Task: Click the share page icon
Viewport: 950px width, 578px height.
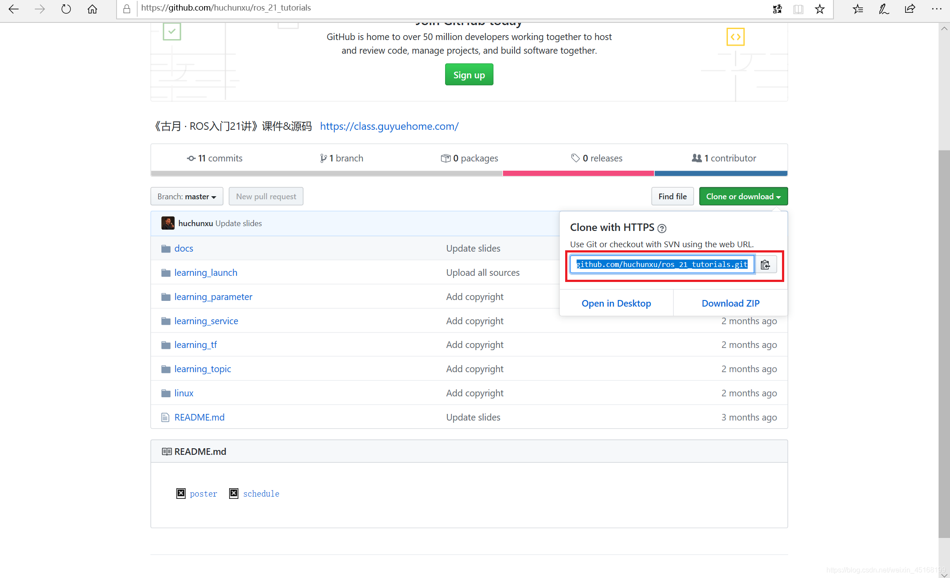Action: click(x=910, y=9)
